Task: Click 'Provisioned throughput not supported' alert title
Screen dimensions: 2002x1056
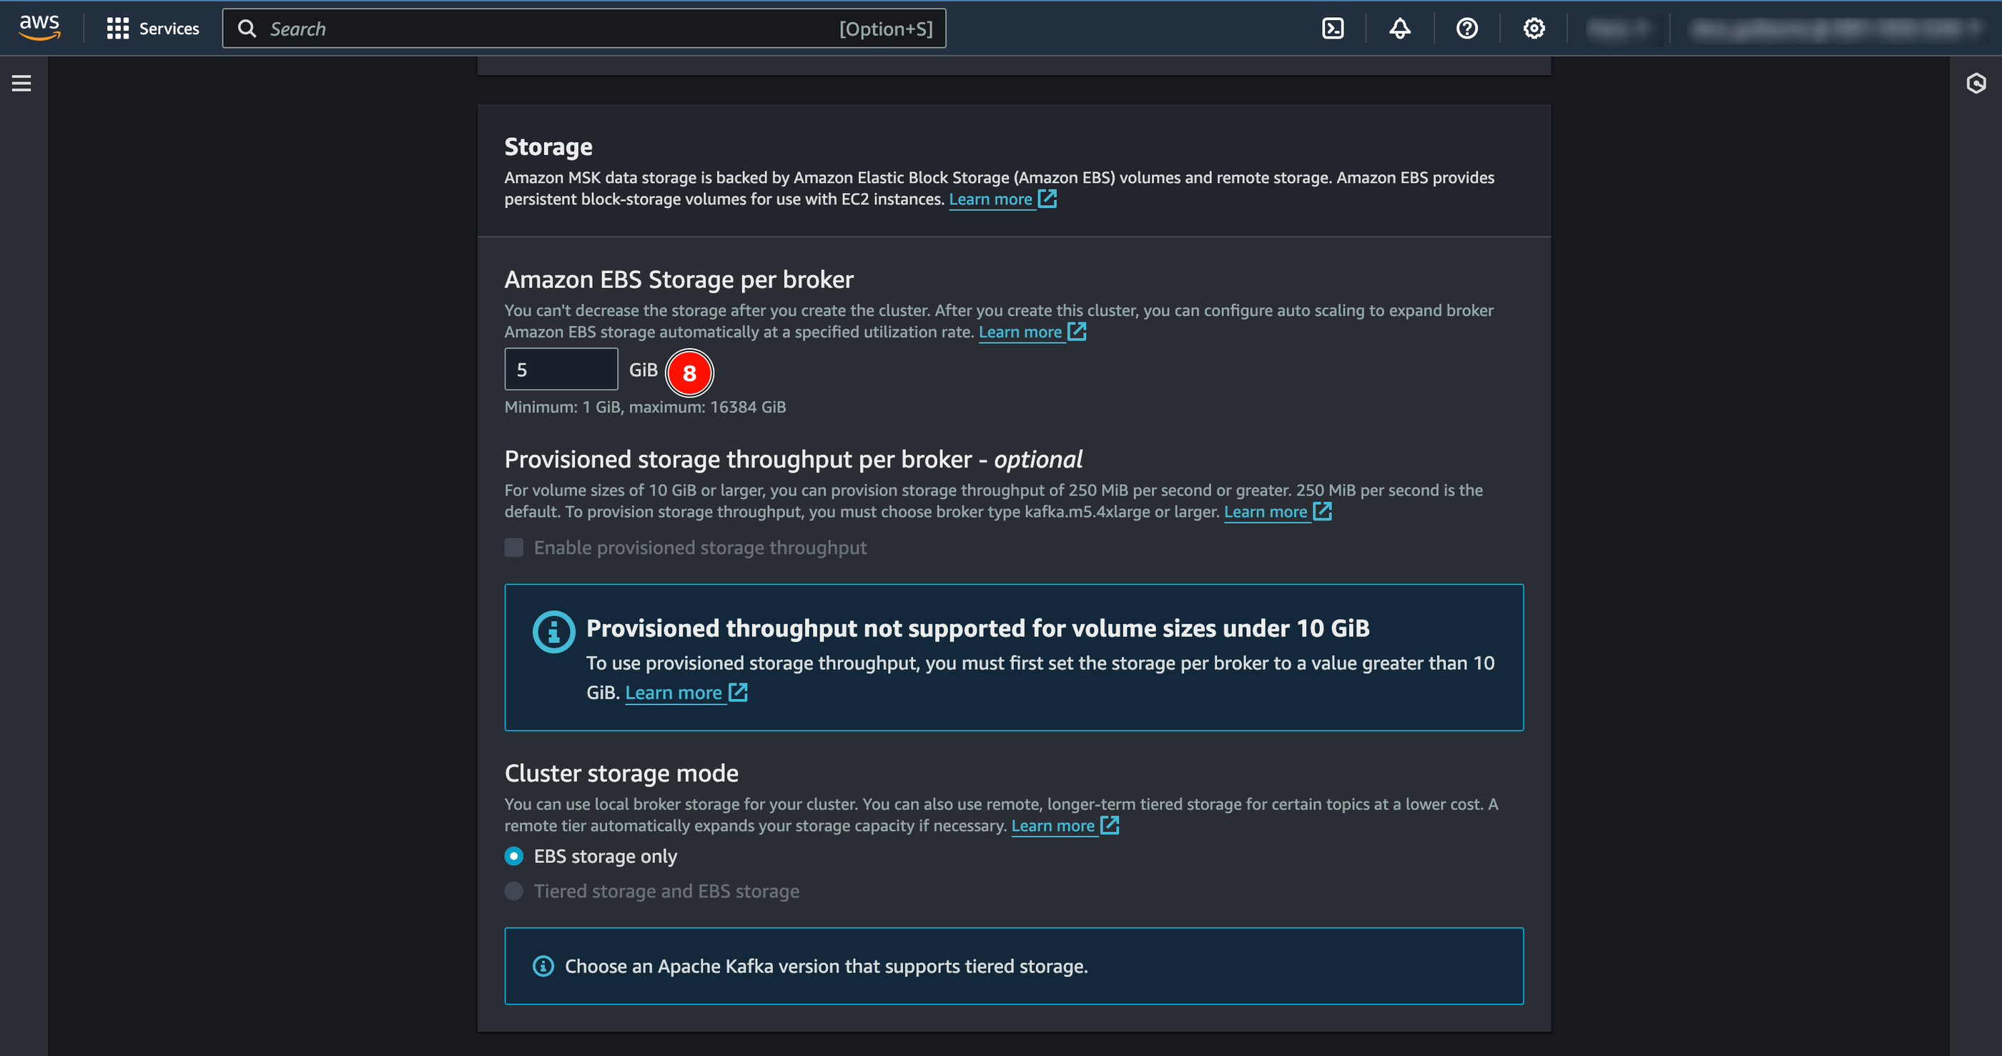Action: (x=977, y=628)
